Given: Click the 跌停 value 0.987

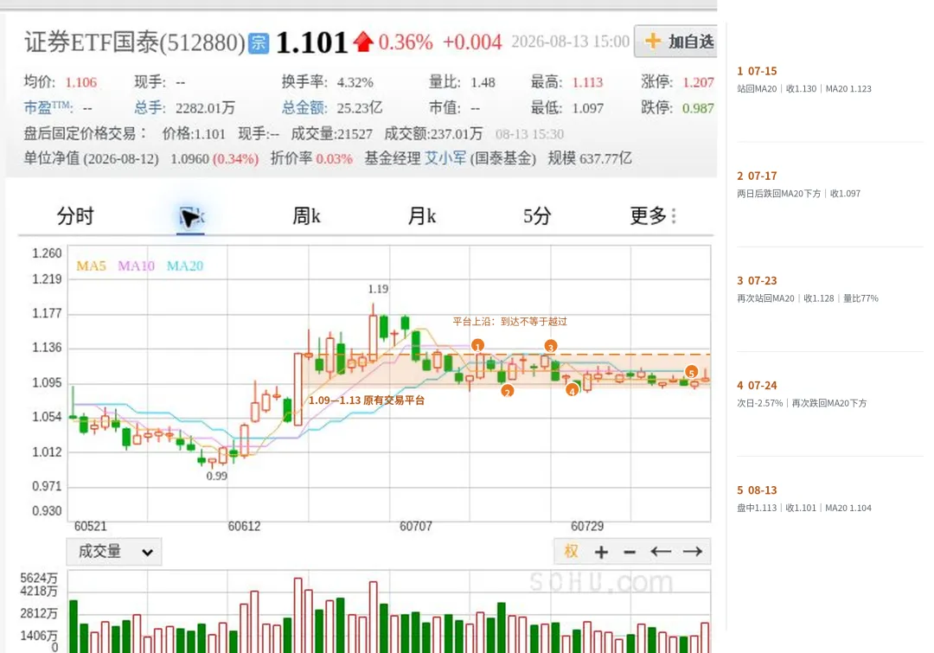Looking at the screenshot, I should tap(698, 108).
